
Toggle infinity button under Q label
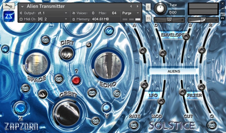[212, 125]
